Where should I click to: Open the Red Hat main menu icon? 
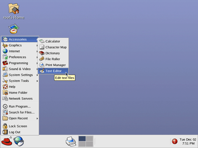click(x=6, y=141)
